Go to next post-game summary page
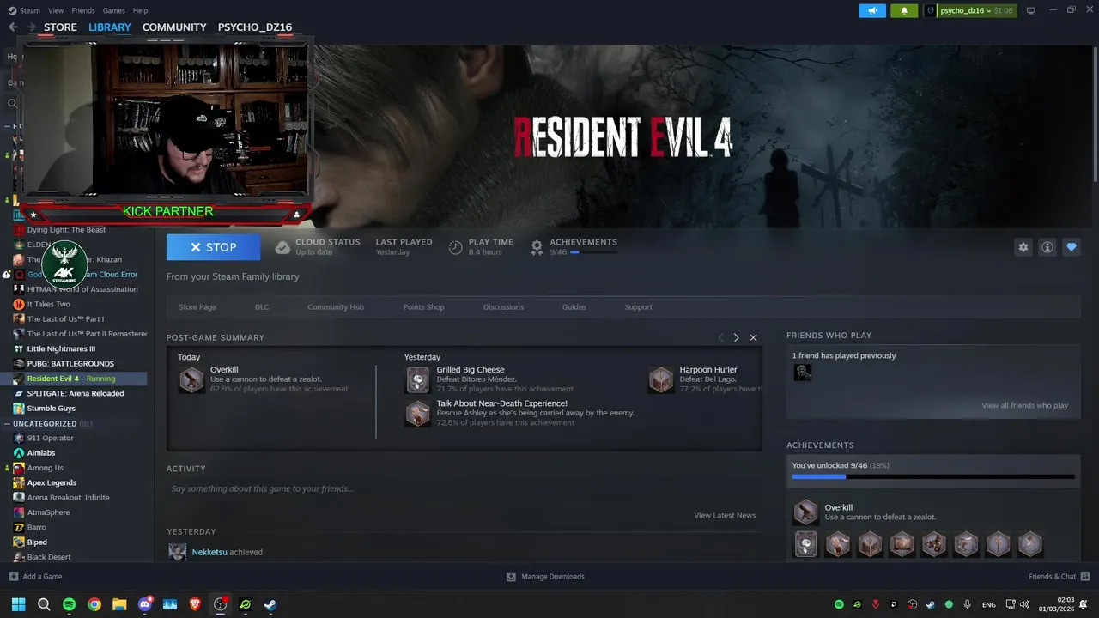This screenshot has width=1099, height=618. click(736, 337)
